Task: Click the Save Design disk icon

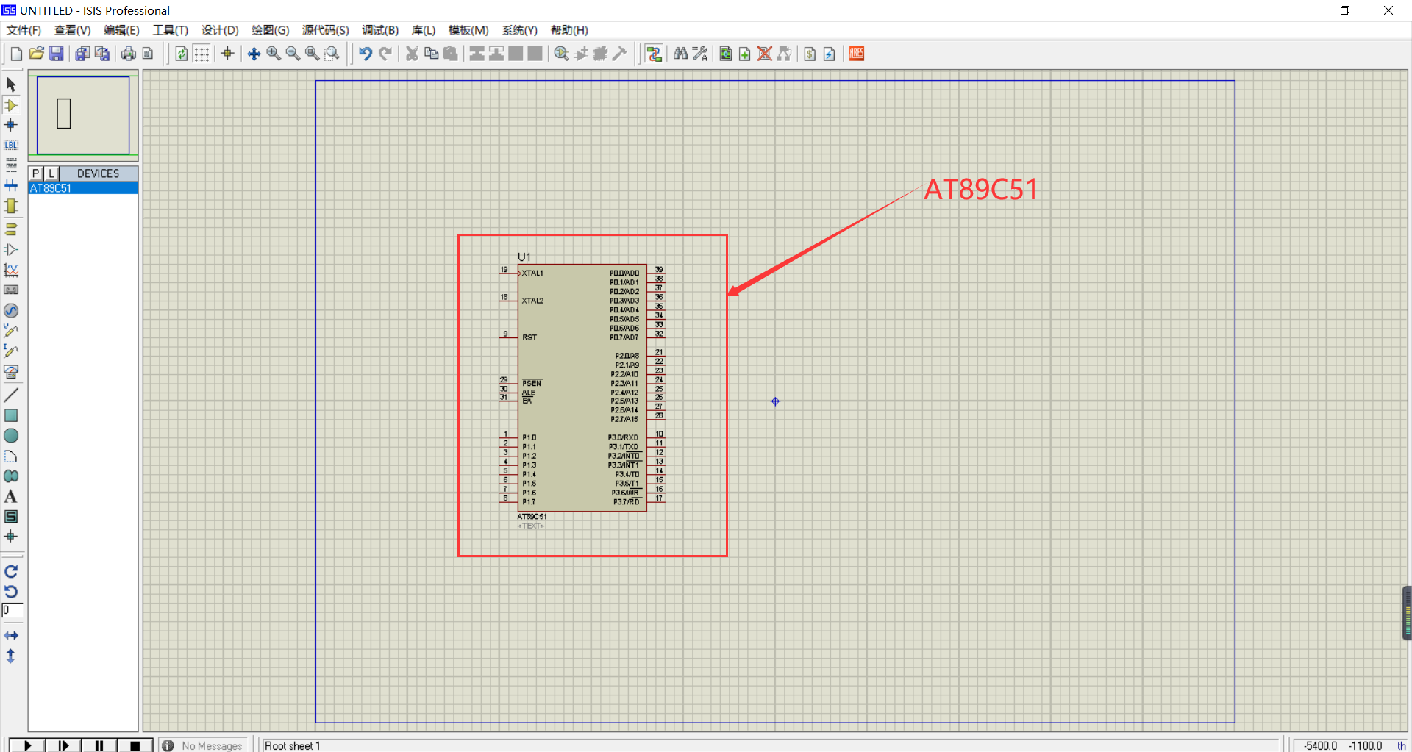Action: point(56,54)
